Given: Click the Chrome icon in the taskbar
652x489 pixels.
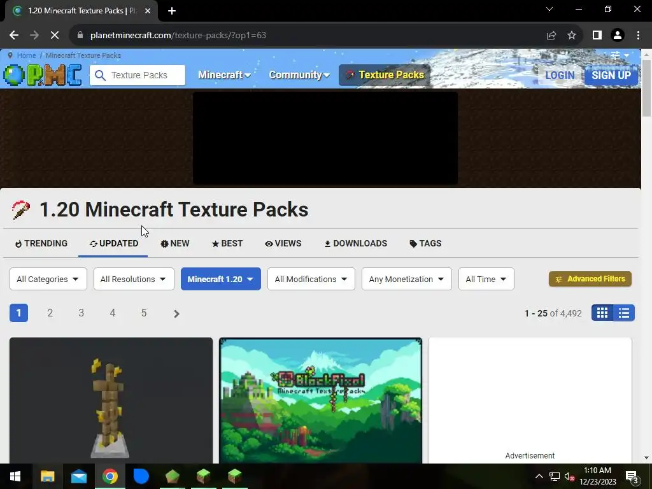Looking at the screenshot, I should tap(110, 476).
